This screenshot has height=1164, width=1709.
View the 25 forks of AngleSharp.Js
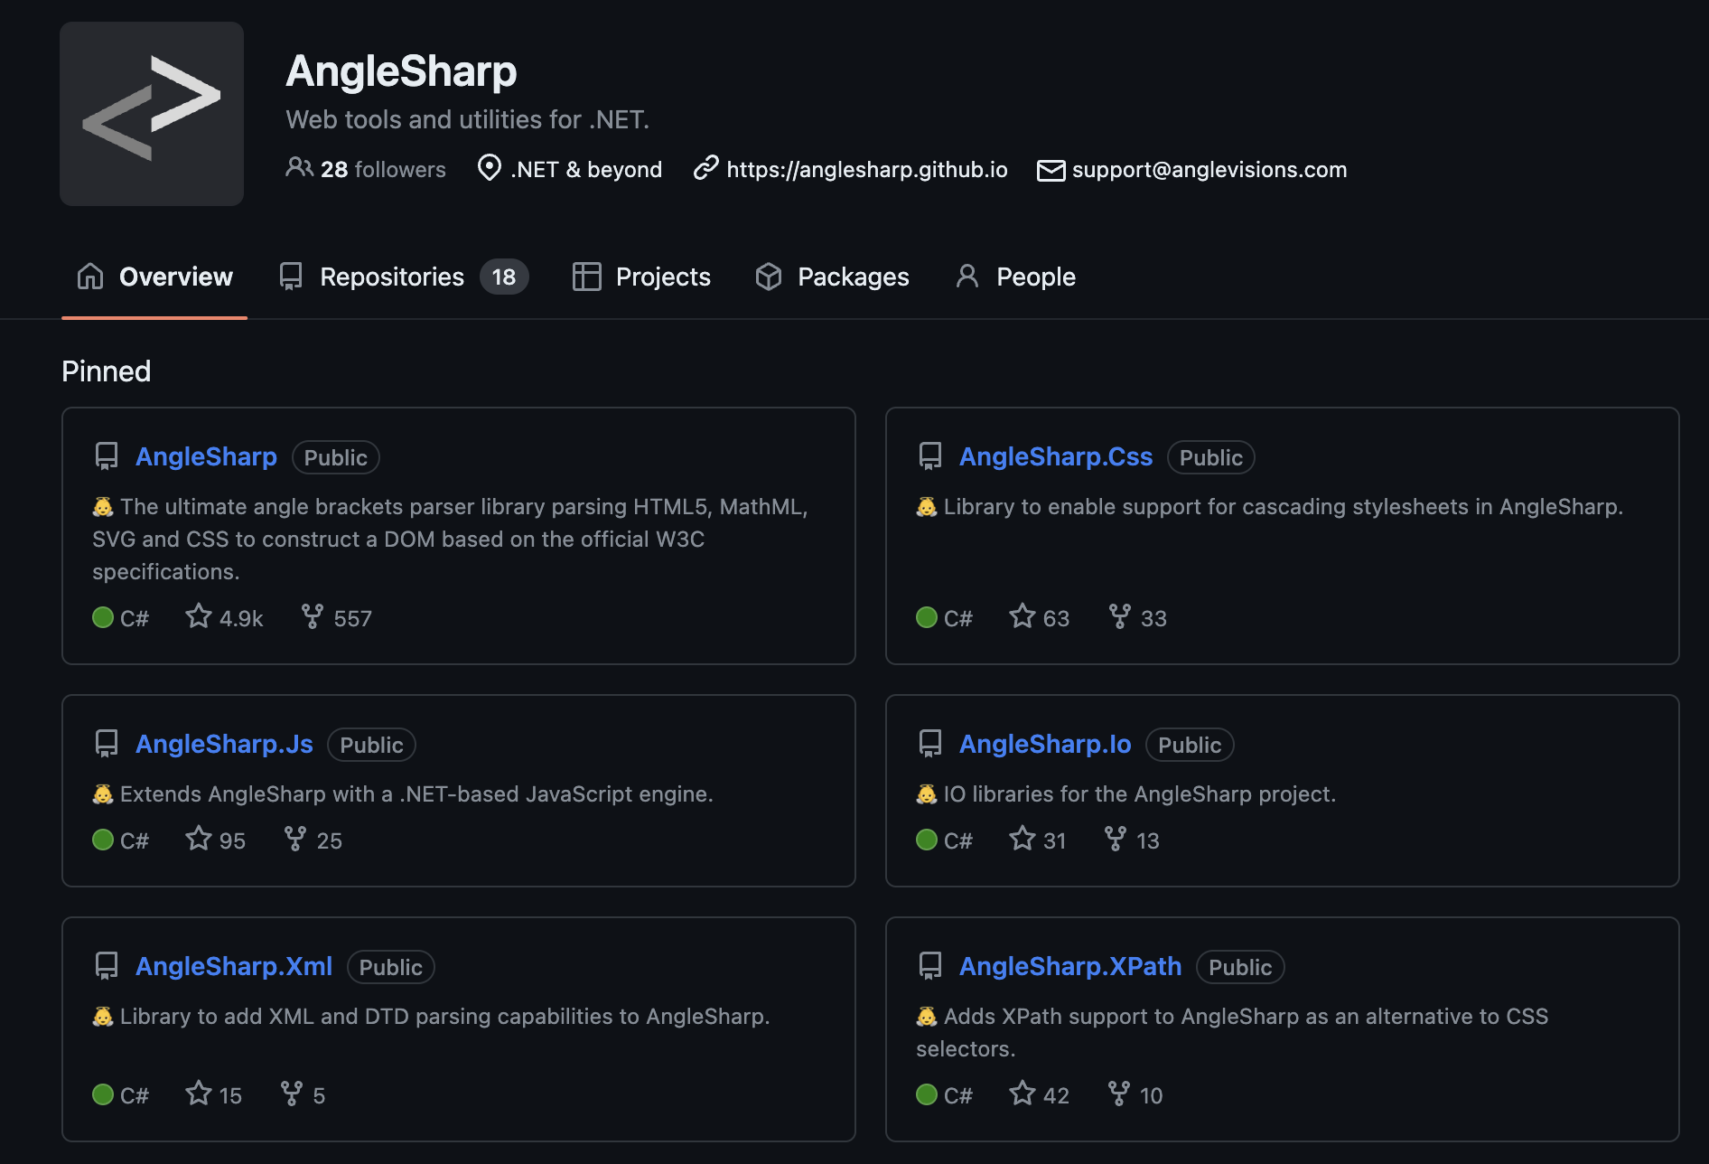(313, 840)
